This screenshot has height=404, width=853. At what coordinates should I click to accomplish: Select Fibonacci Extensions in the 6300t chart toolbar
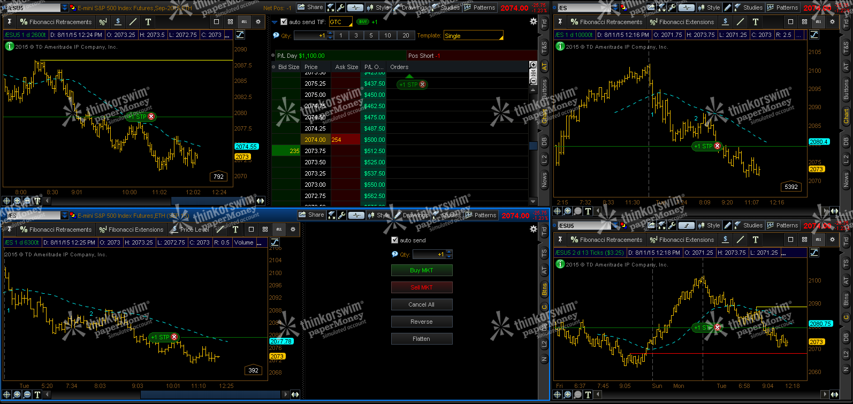coord(131,230)
